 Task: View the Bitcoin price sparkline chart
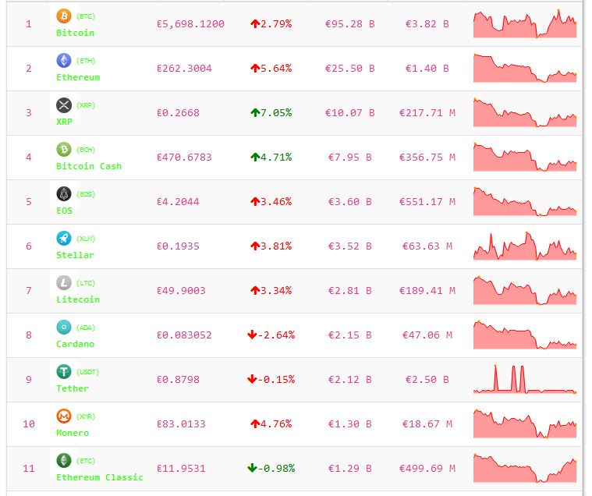(524, 24)
